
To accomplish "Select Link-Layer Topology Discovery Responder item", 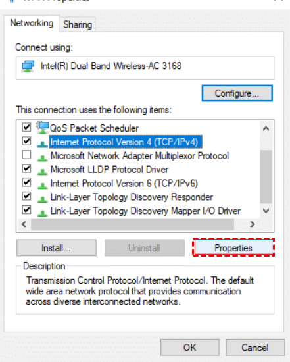I will tap(132, 197).
